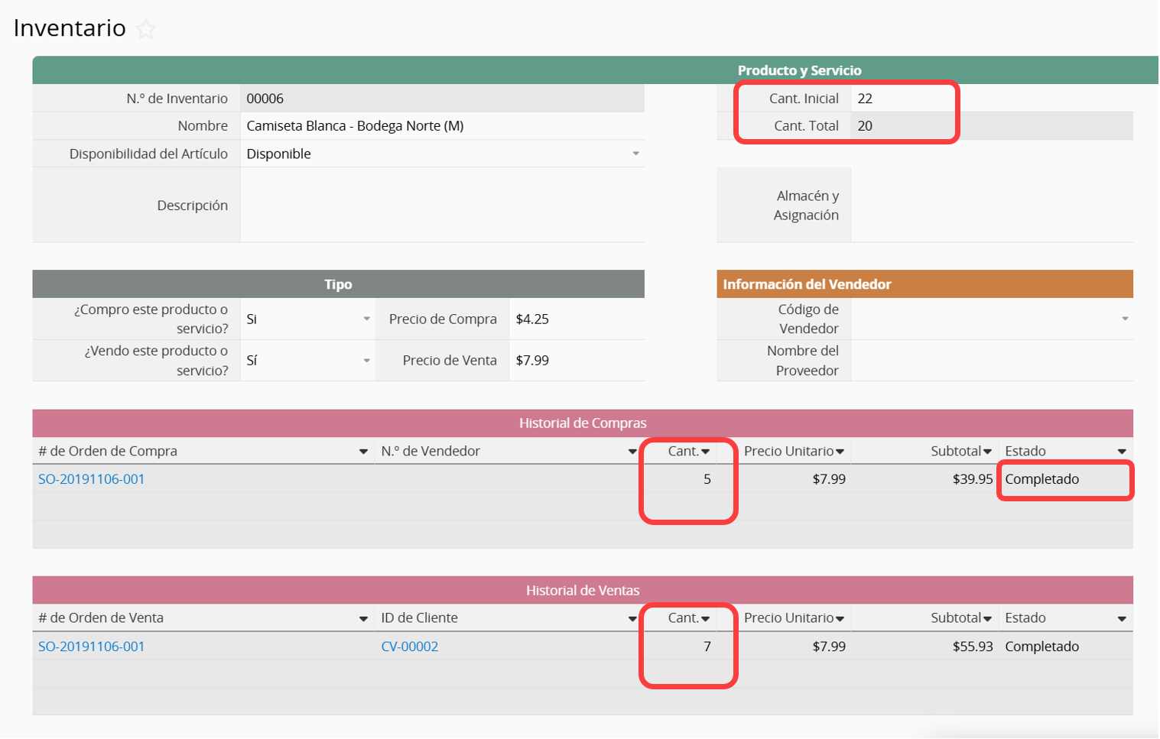Open Precio Unitario filter in Historial de Ventas
The image size is (1160, 739).
[x=840, y=619]
